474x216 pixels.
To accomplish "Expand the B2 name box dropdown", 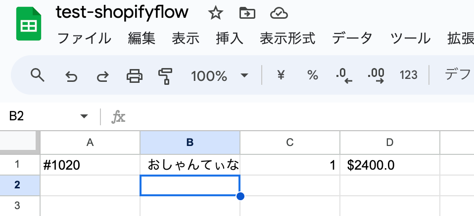I will coord(84,116).
